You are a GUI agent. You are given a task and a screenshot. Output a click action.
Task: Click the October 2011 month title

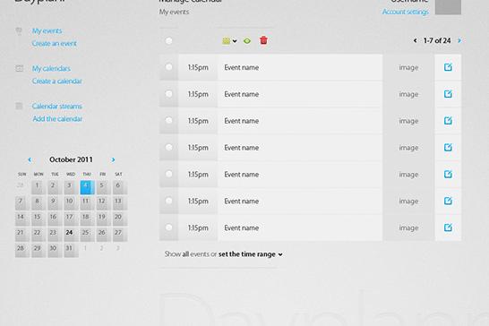[71, 159]
